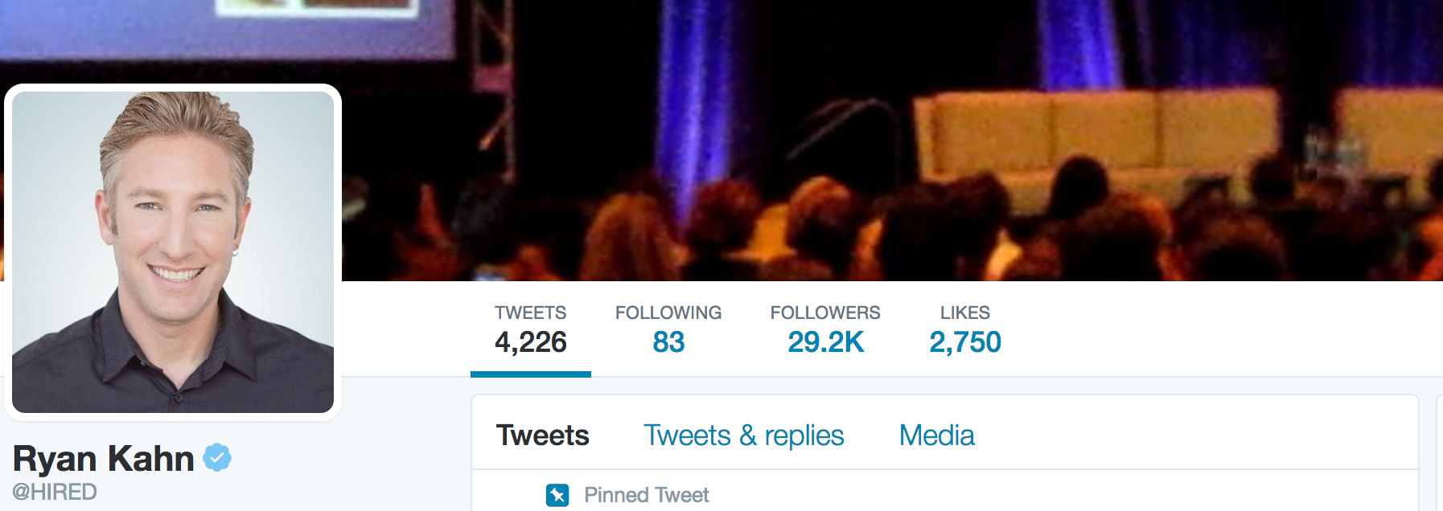Click the projection screen in the banner photo

pos(225,29)
